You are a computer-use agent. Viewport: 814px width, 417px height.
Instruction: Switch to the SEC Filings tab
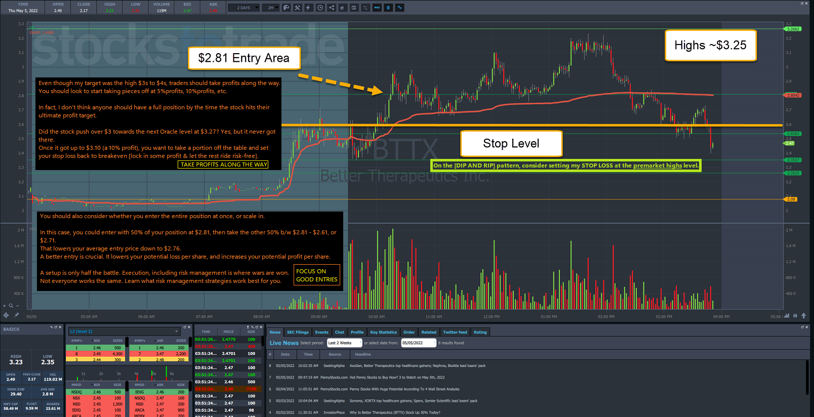pyautogui.click(x=298, y=332)
